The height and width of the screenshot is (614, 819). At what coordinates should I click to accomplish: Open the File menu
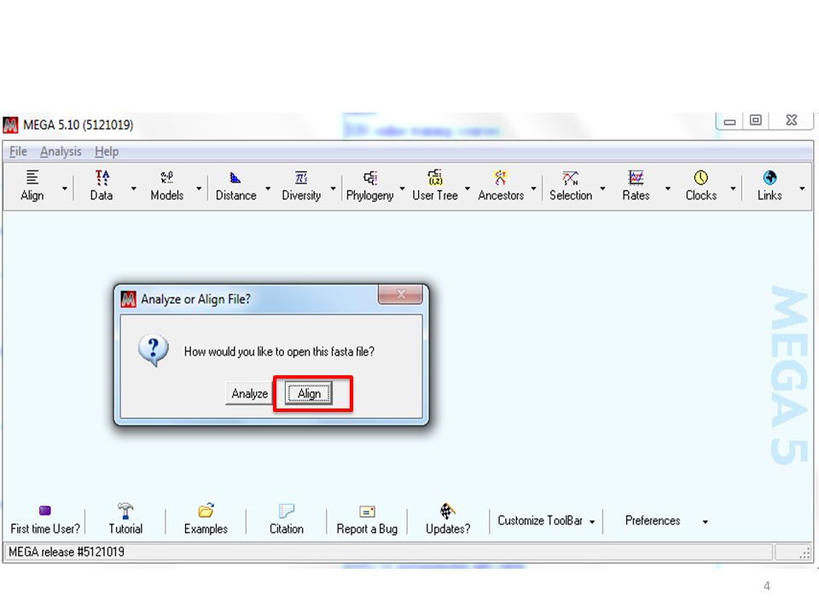coord(18,152)
